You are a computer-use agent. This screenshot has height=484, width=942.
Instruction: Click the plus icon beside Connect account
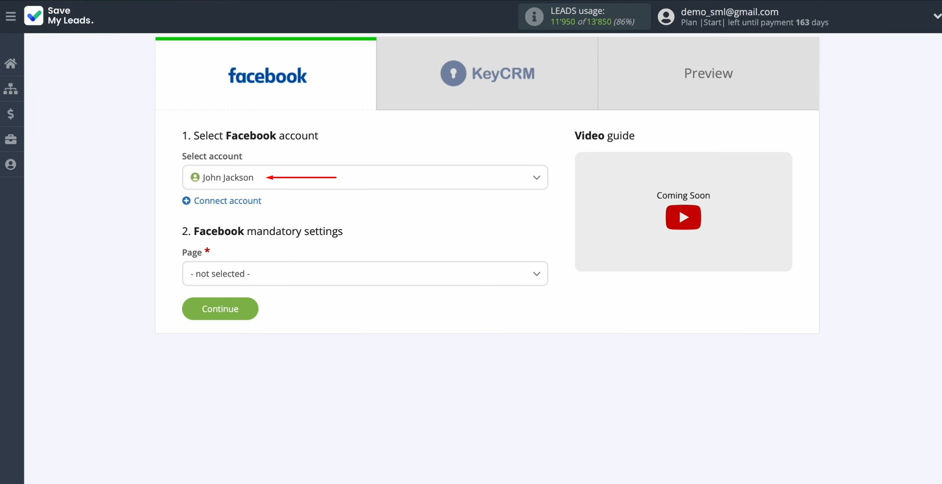pos(186,201)
